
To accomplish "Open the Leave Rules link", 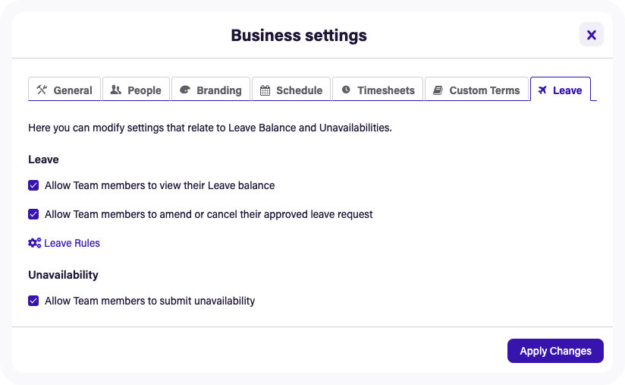I will click(x=72, y=243).
